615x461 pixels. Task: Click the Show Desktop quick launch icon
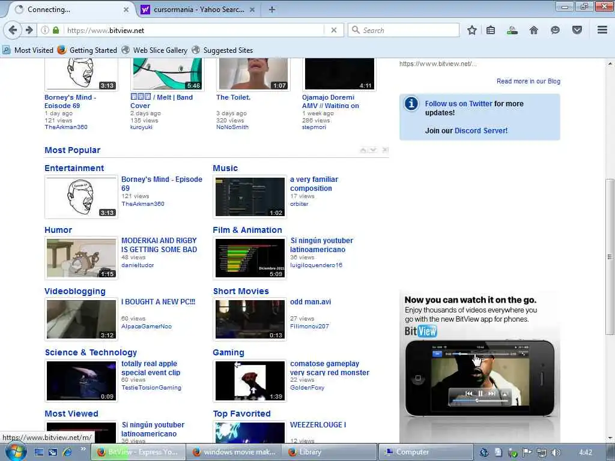39,452
